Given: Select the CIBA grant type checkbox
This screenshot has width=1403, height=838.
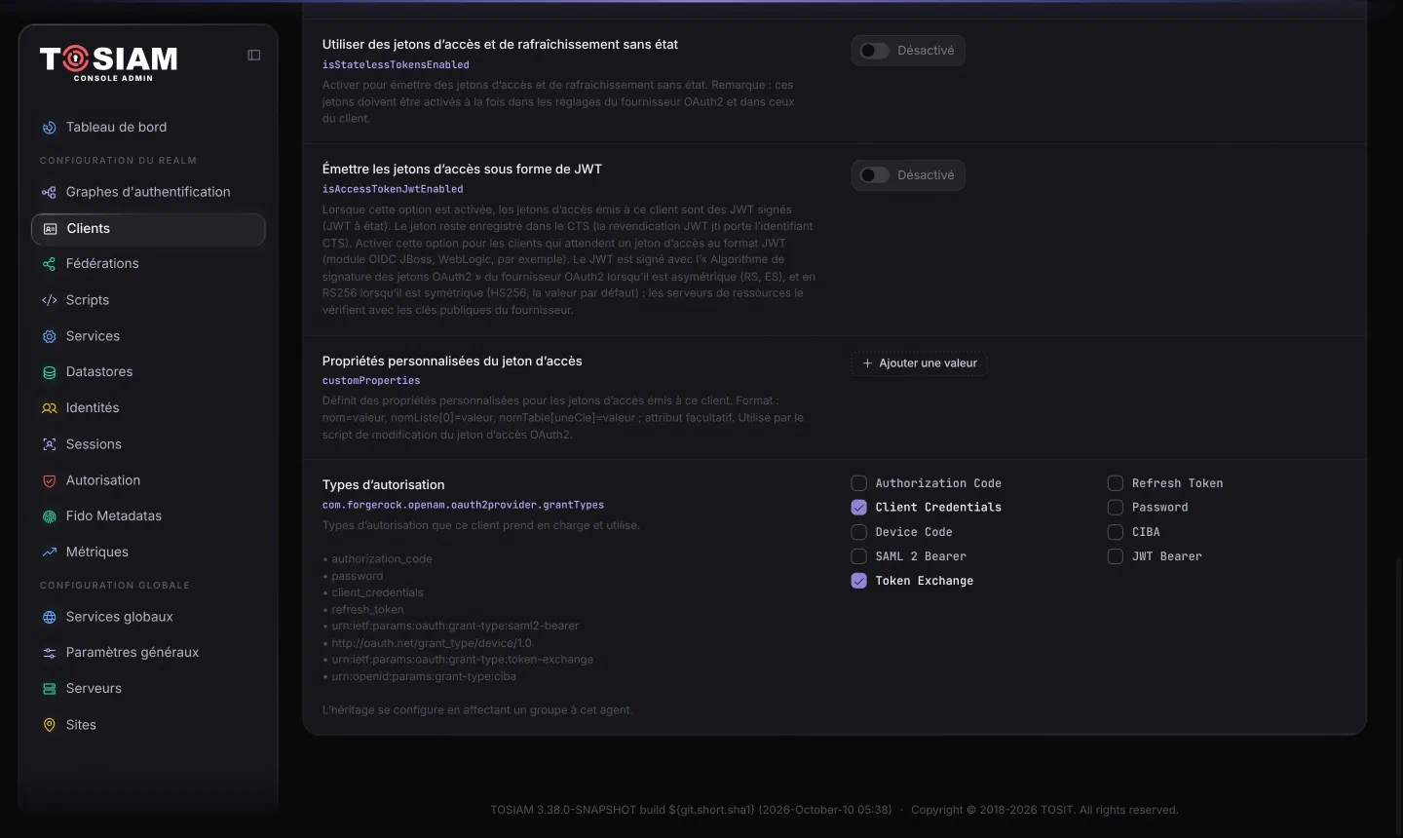Looking at the screenshot, I should coord(1116,532).
